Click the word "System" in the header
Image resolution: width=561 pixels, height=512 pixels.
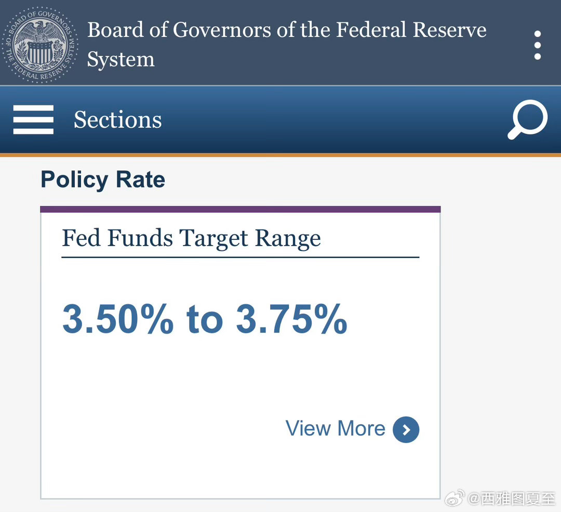pos(121,59)
